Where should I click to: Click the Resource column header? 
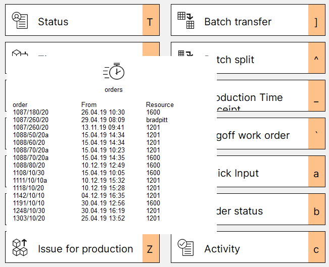(x=160, y=105)
